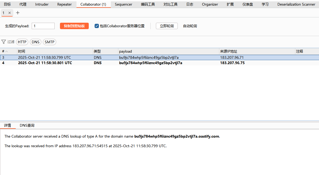Open the Deserialization Scanner tab
The image size is (319, 175).
click(x=296, y=4)
